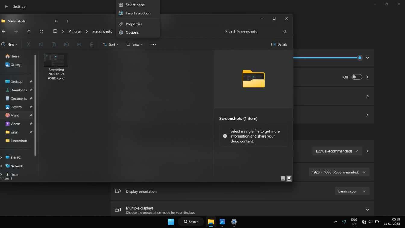Select the Screenshots tab title
The height and width of the screenshot is (228, 405).
pyautogui.click(x=17, y=21)
